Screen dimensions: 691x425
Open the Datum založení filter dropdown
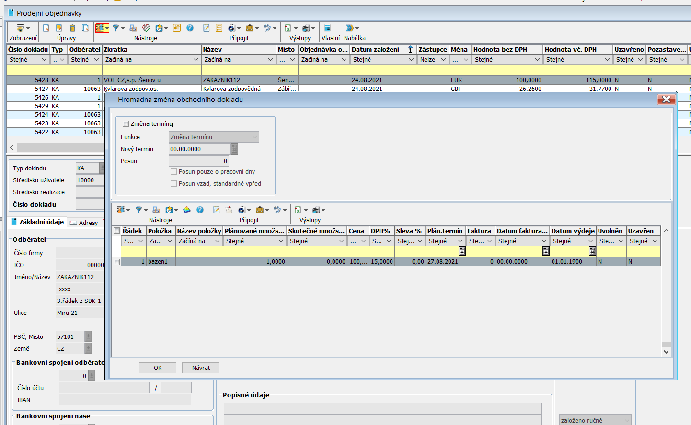(x=411, y=60)
